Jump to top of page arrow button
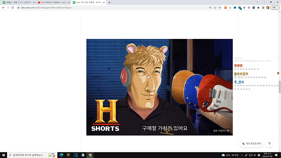The image size is (281, 158). coord(269,144)
